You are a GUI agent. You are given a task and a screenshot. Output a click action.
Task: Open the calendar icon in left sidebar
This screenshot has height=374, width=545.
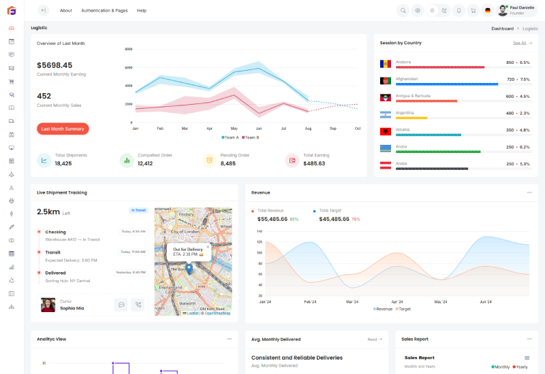click(12, 41)
